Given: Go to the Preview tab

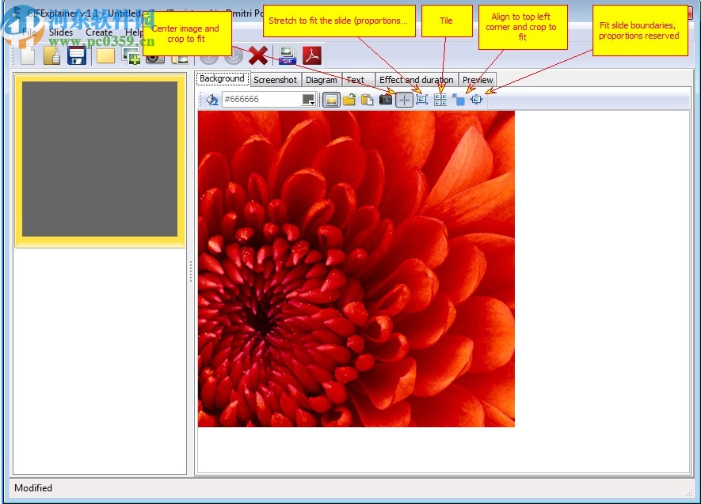Looking at the screenshot, I should [478, 79].
